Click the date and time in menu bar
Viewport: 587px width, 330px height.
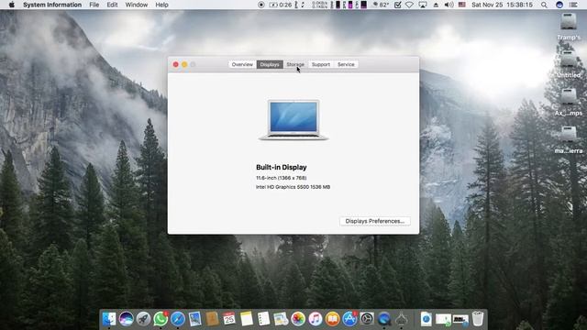coord(502,5)
